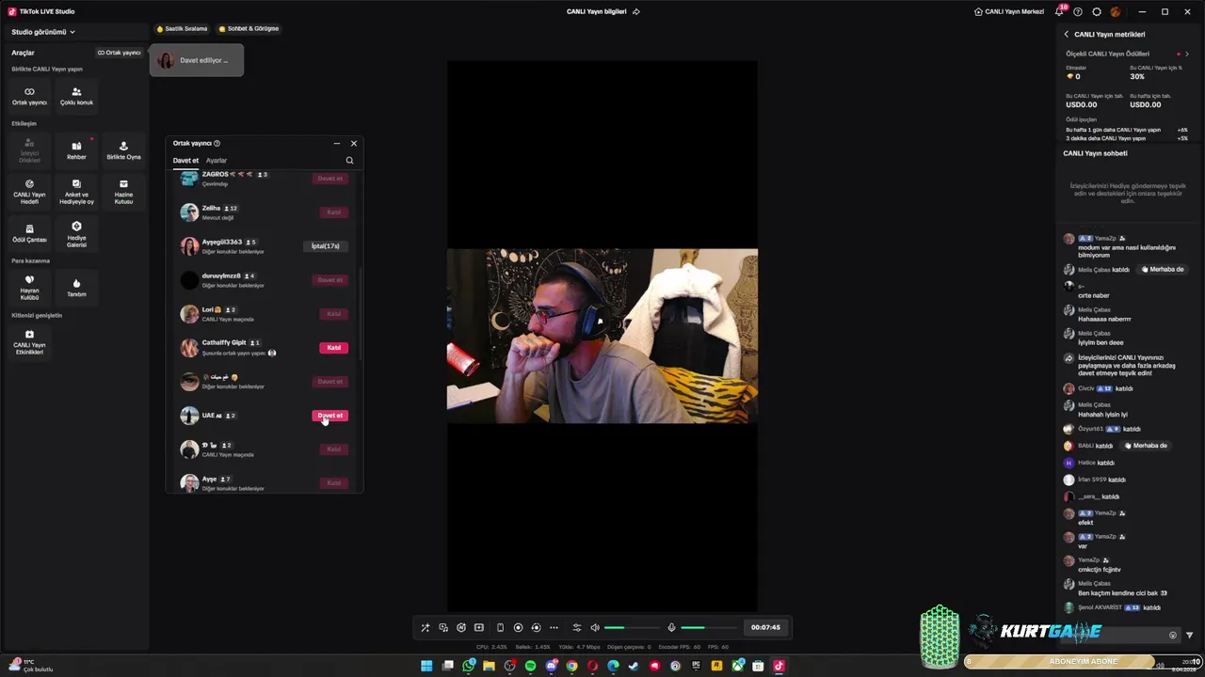
Task: Adjust the speaker volume slider
Action: pyautogui.click(x=632, y=627)
